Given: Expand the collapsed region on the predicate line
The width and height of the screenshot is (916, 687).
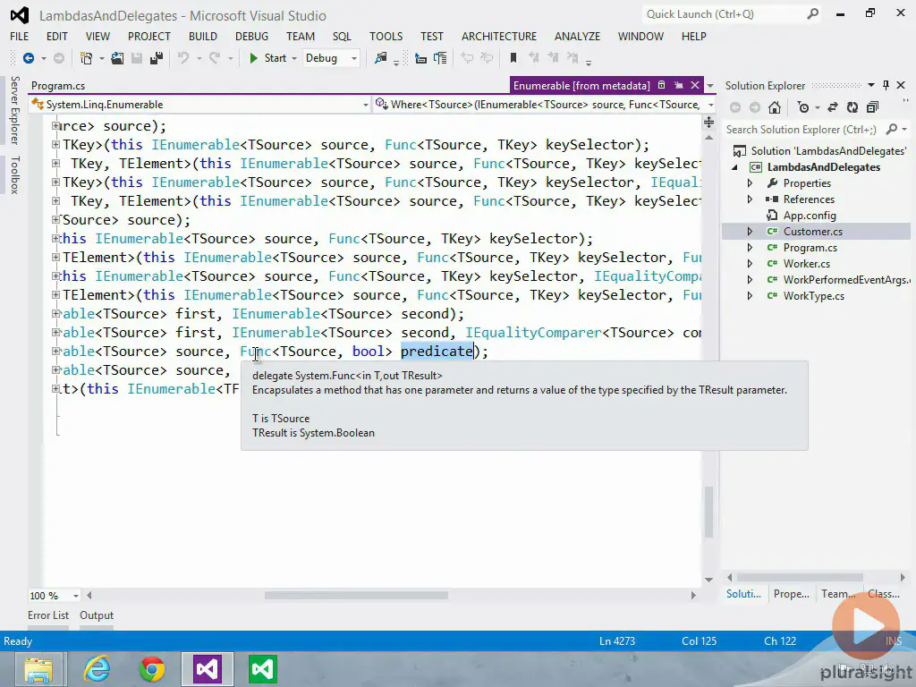Looking at the screenshot, I should pos(56,352).
